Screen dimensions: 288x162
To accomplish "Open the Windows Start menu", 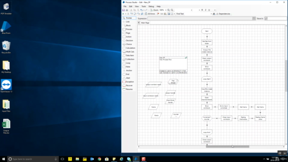I will [x=4, y=159].
